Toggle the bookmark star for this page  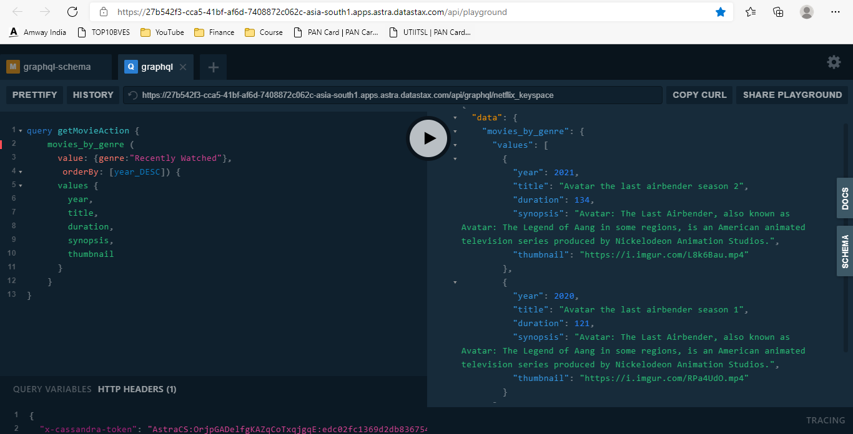click(x=721, y=11)
